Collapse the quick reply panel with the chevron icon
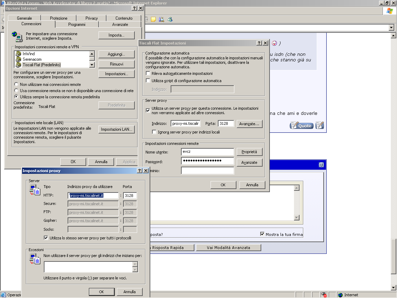 point(321,165)
